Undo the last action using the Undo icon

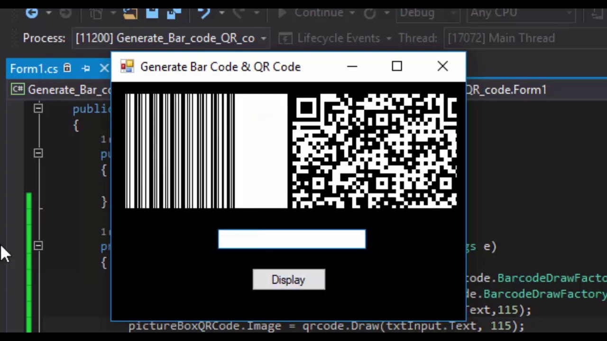point(204,13)
